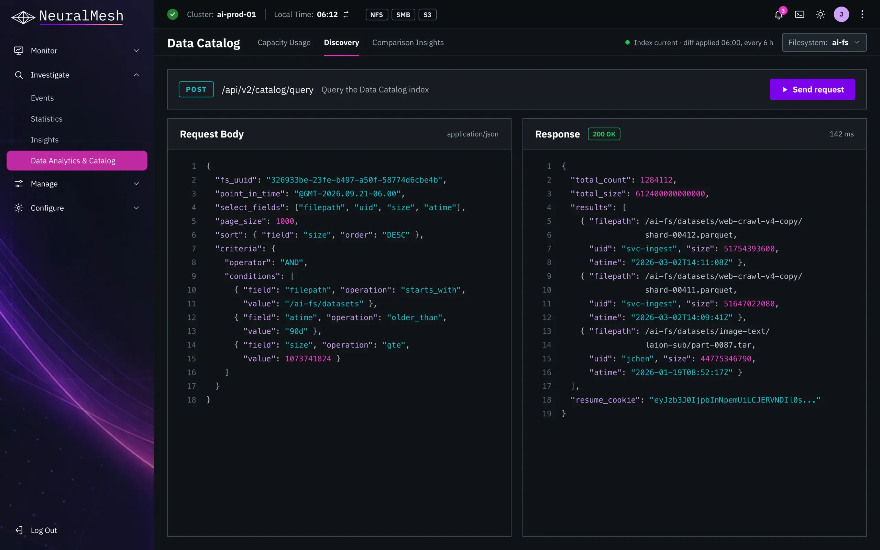Switch to Discovery tab
Screen dimensions: 880x550
(x=341, y=43)
